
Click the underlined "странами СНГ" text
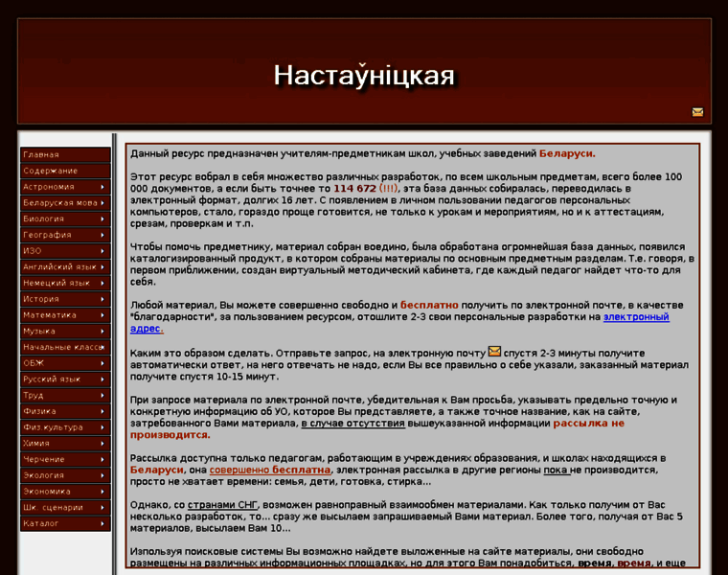(222, 505)
